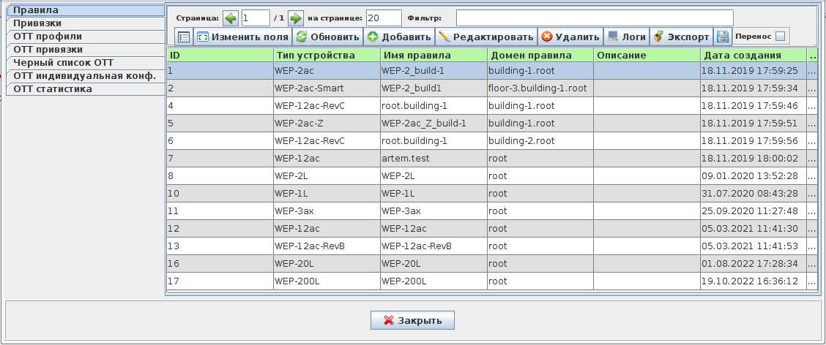This screenshot has width=826, height=345.
Task: Click the ID 13 cell
Action: tap(220, 246)
